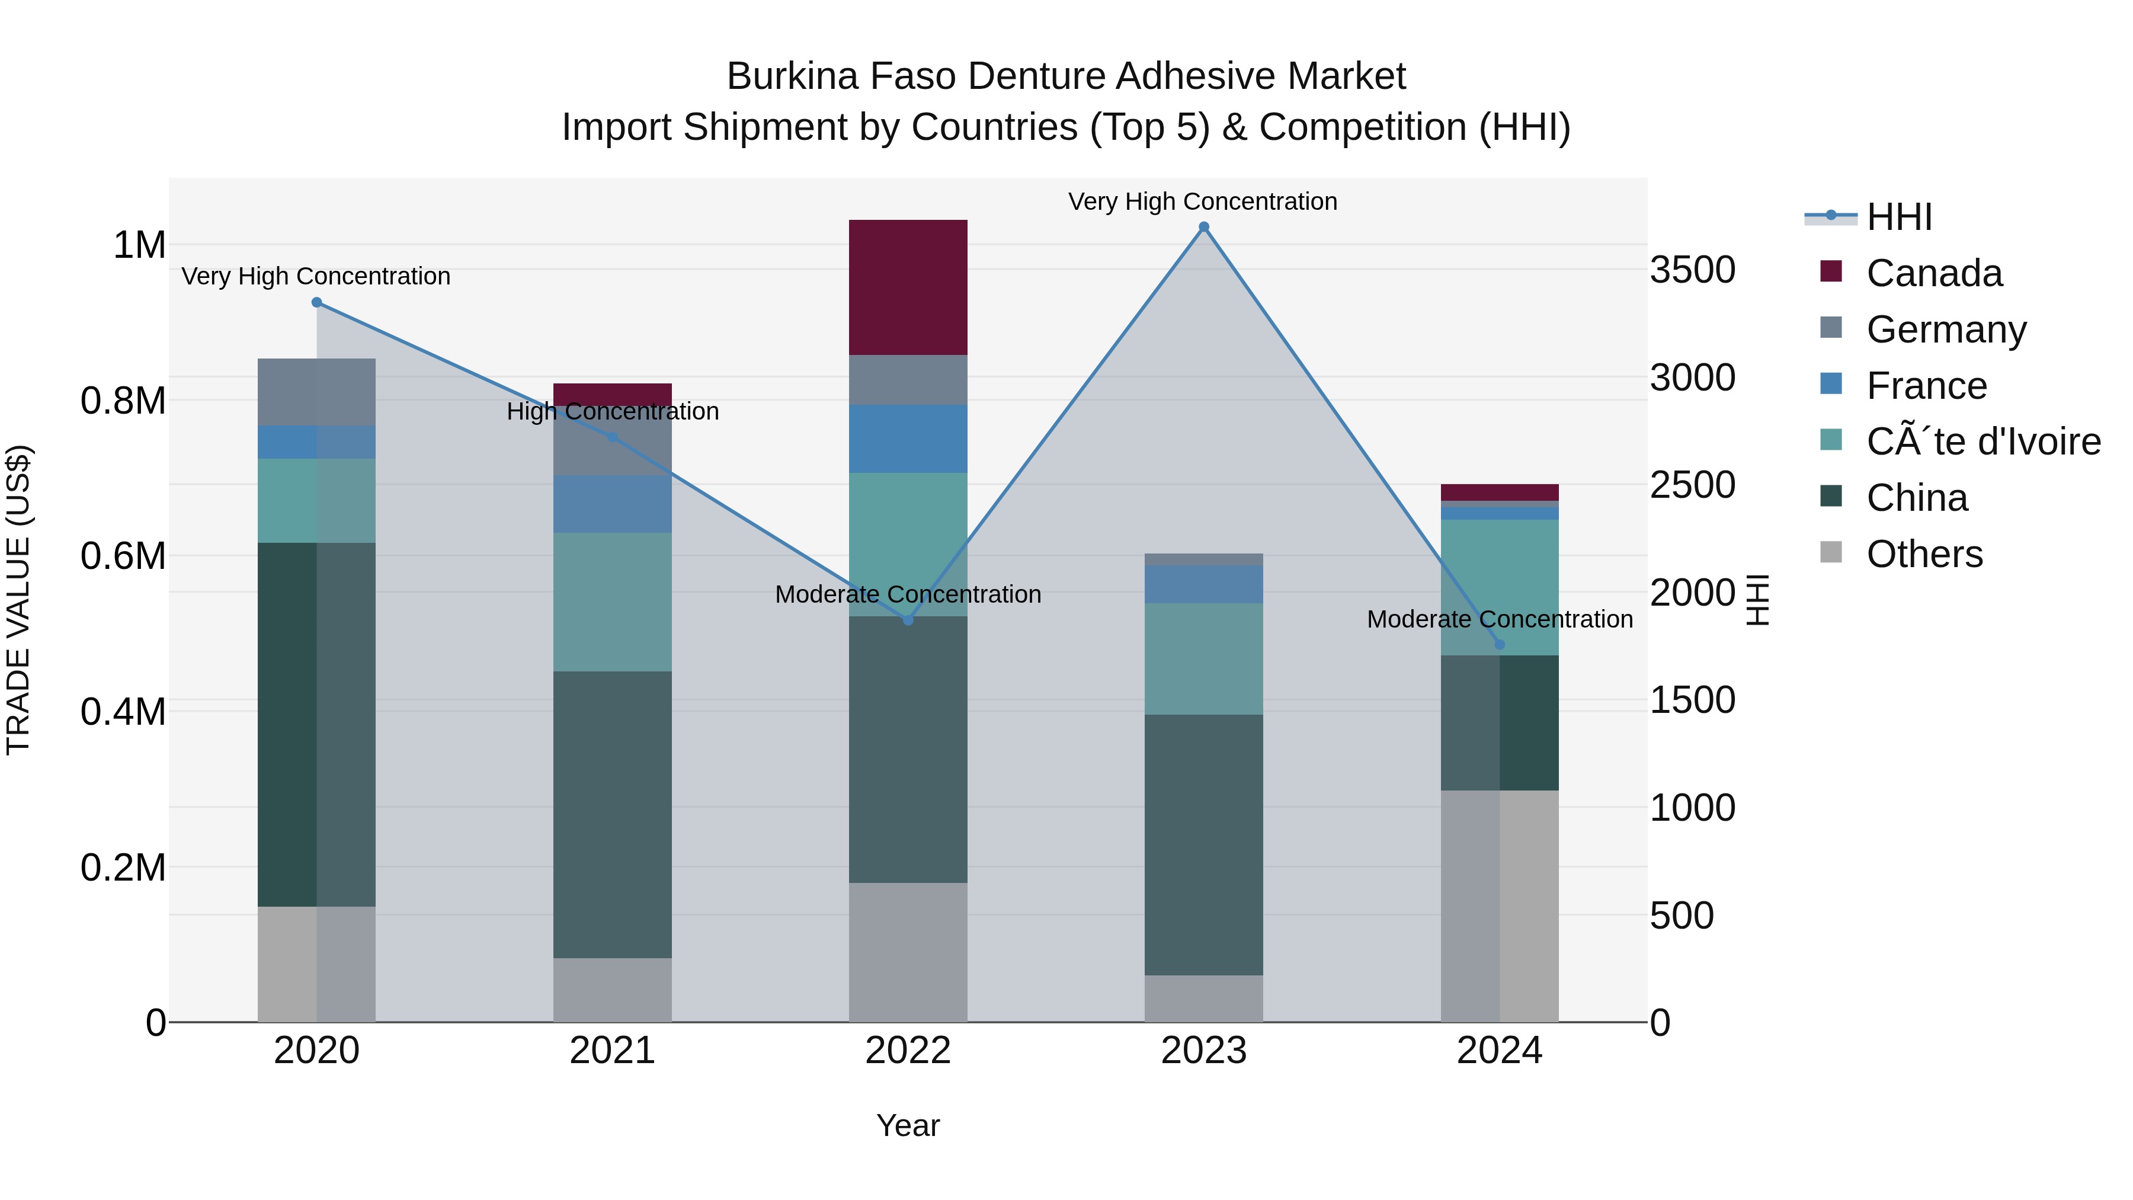Click the France segment of the 2022 bar

(x=908, y=439)
